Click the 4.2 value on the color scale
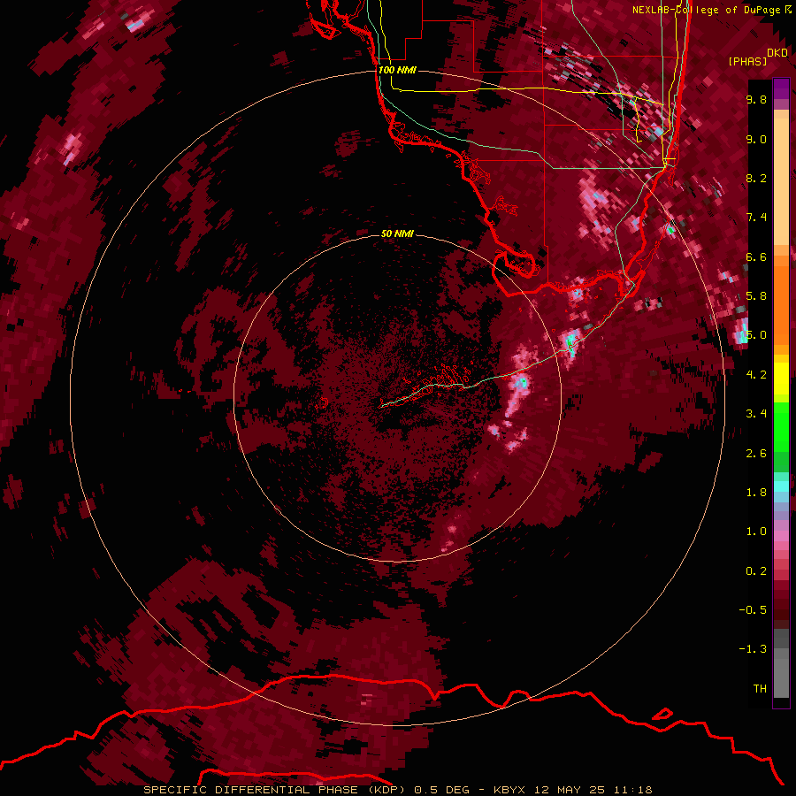 tap(756, 375)
